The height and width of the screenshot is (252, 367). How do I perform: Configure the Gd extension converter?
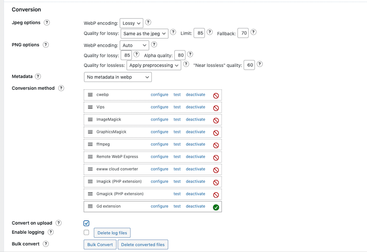click(x=159, y=206)
